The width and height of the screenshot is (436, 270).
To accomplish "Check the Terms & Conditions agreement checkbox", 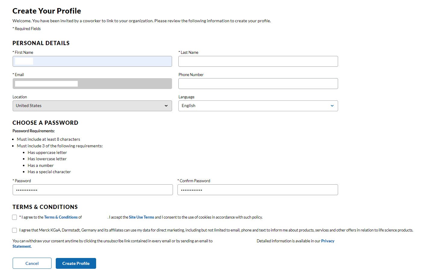I will click(14, 217).
